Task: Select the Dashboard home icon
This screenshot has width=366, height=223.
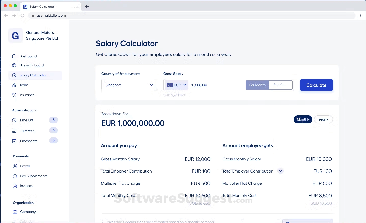Action: pos(14,56)
